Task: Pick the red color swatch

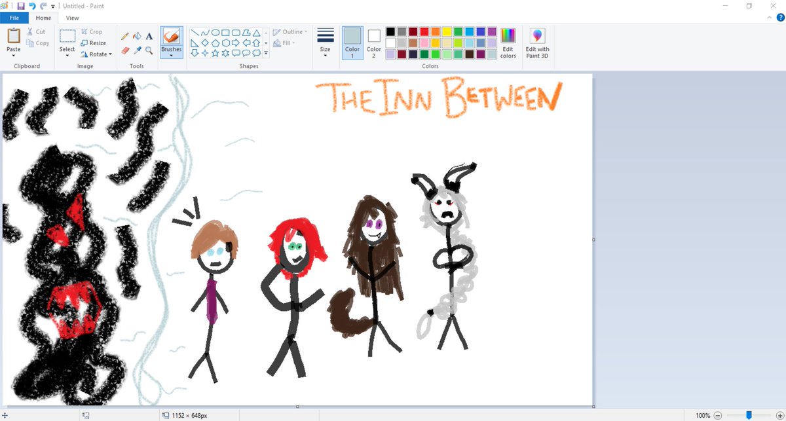Action: click(424, 31)
